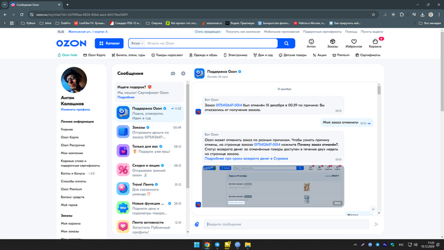
Task: Open Ozon Карта menu item
Action: pyautogui.click(x=95, y=55)
